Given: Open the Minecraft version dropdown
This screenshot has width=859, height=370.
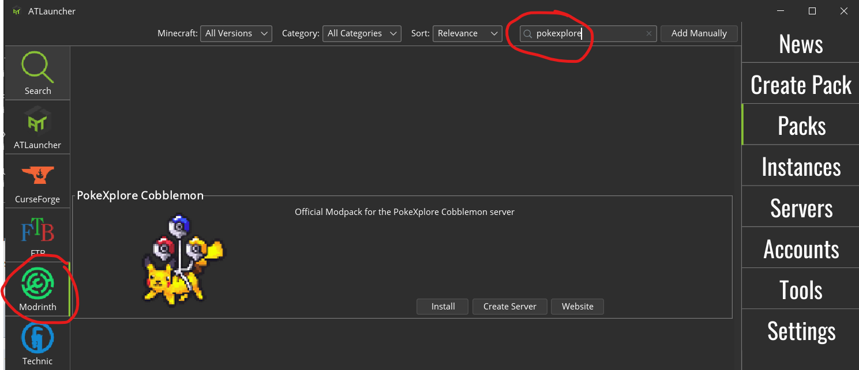Looking at the screenshot, I should pos(235,33).
